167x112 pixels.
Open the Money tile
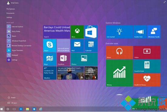coord(119,73)
